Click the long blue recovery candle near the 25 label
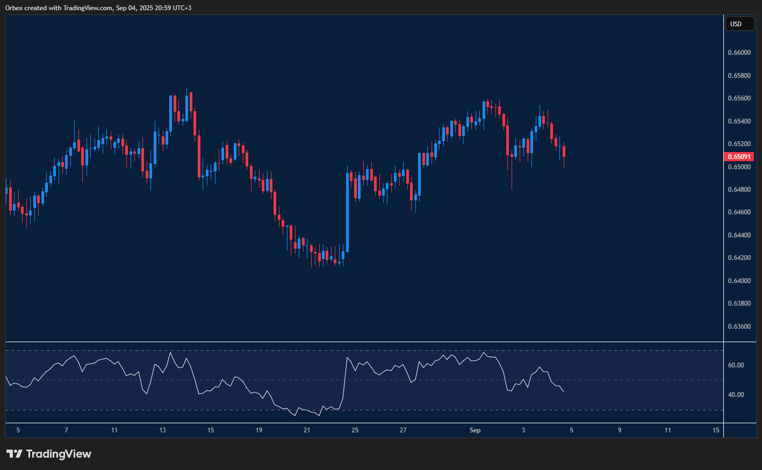The image size is (762, 470). click(x=348, y=209)
